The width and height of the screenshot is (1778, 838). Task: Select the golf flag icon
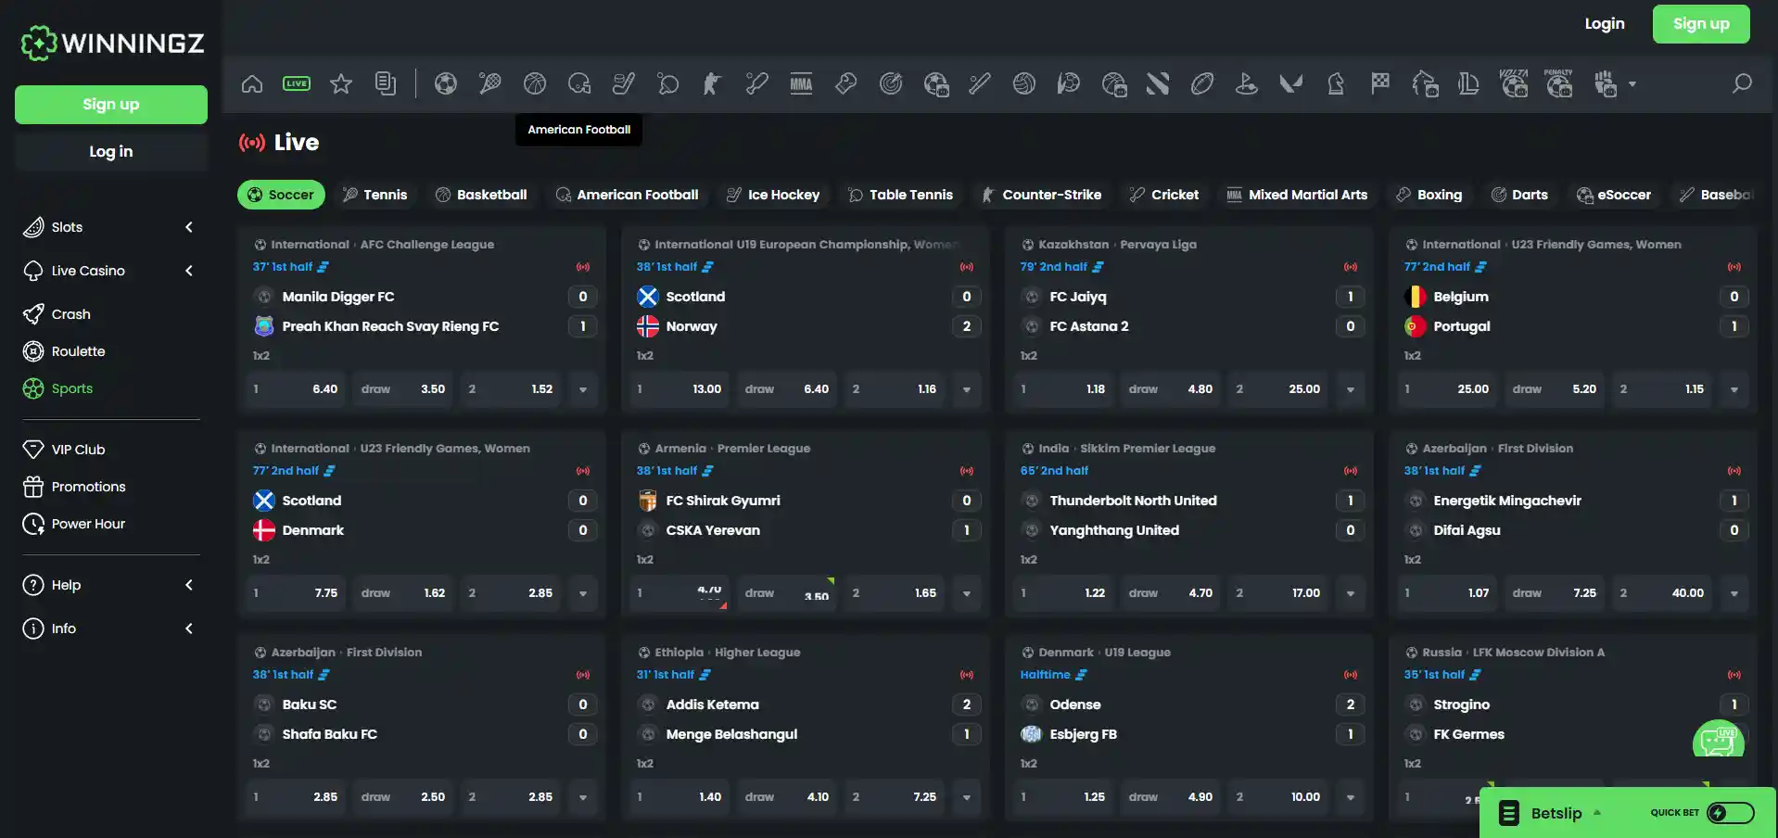[x=1247, y=84]
